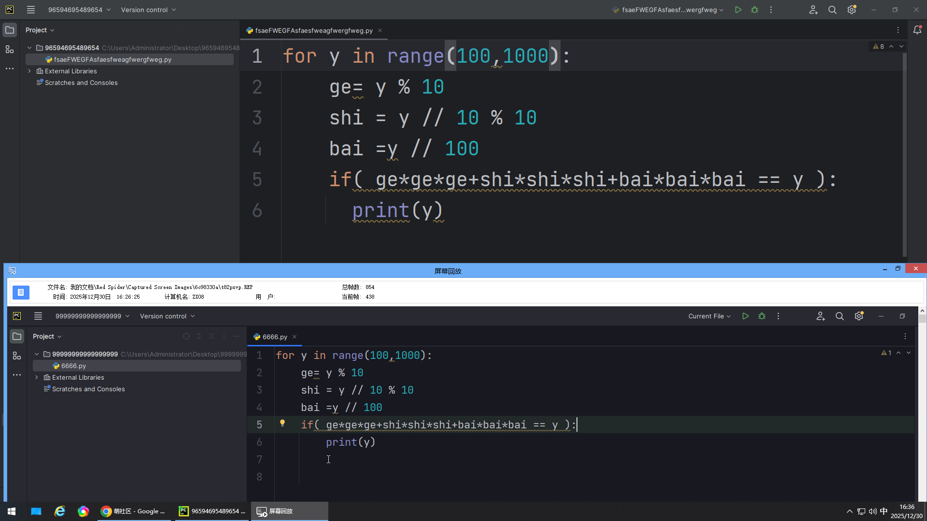Open the Version control dropdown
The width and height of the screenshot is (927, 521).
(148, 10)
